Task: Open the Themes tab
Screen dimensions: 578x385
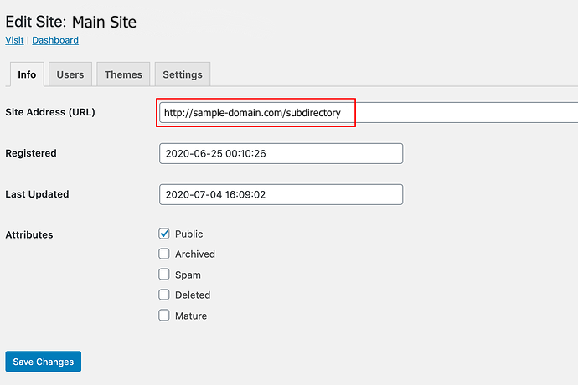Action: 123,74
